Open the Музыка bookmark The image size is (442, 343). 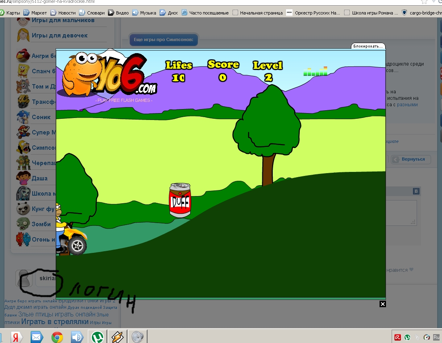tap(144, 13)
